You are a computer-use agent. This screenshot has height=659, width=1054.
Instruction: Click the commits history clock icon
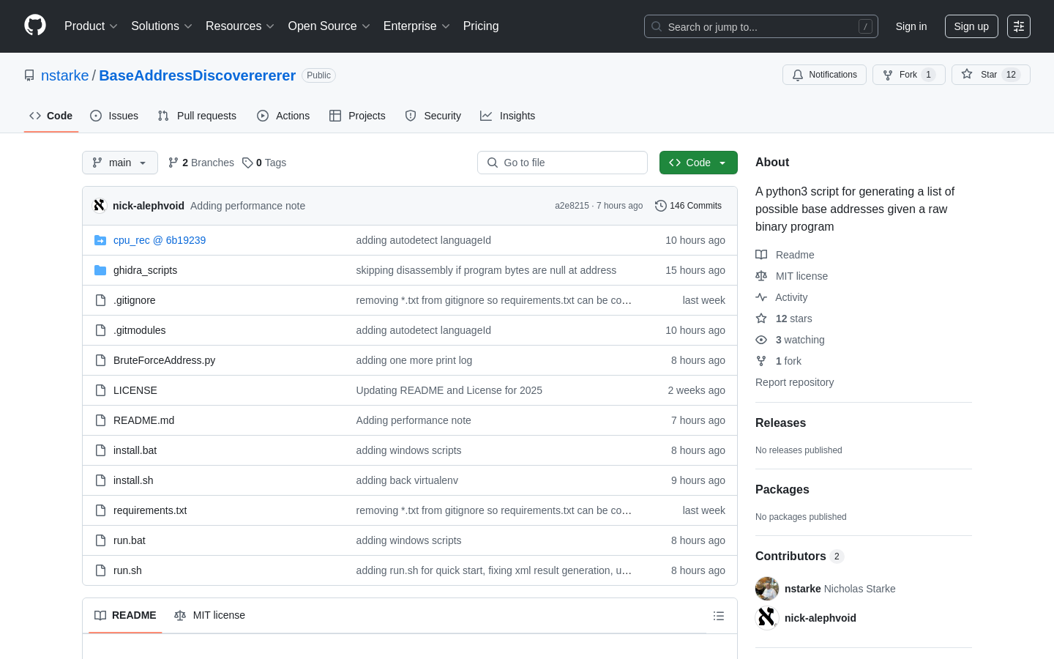(661, 206)
